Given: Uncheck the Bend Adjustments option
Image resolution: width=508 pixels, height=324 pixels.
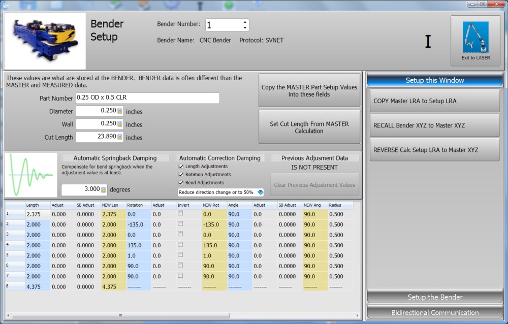Looking at the screenshot, I should pos(181,183).
